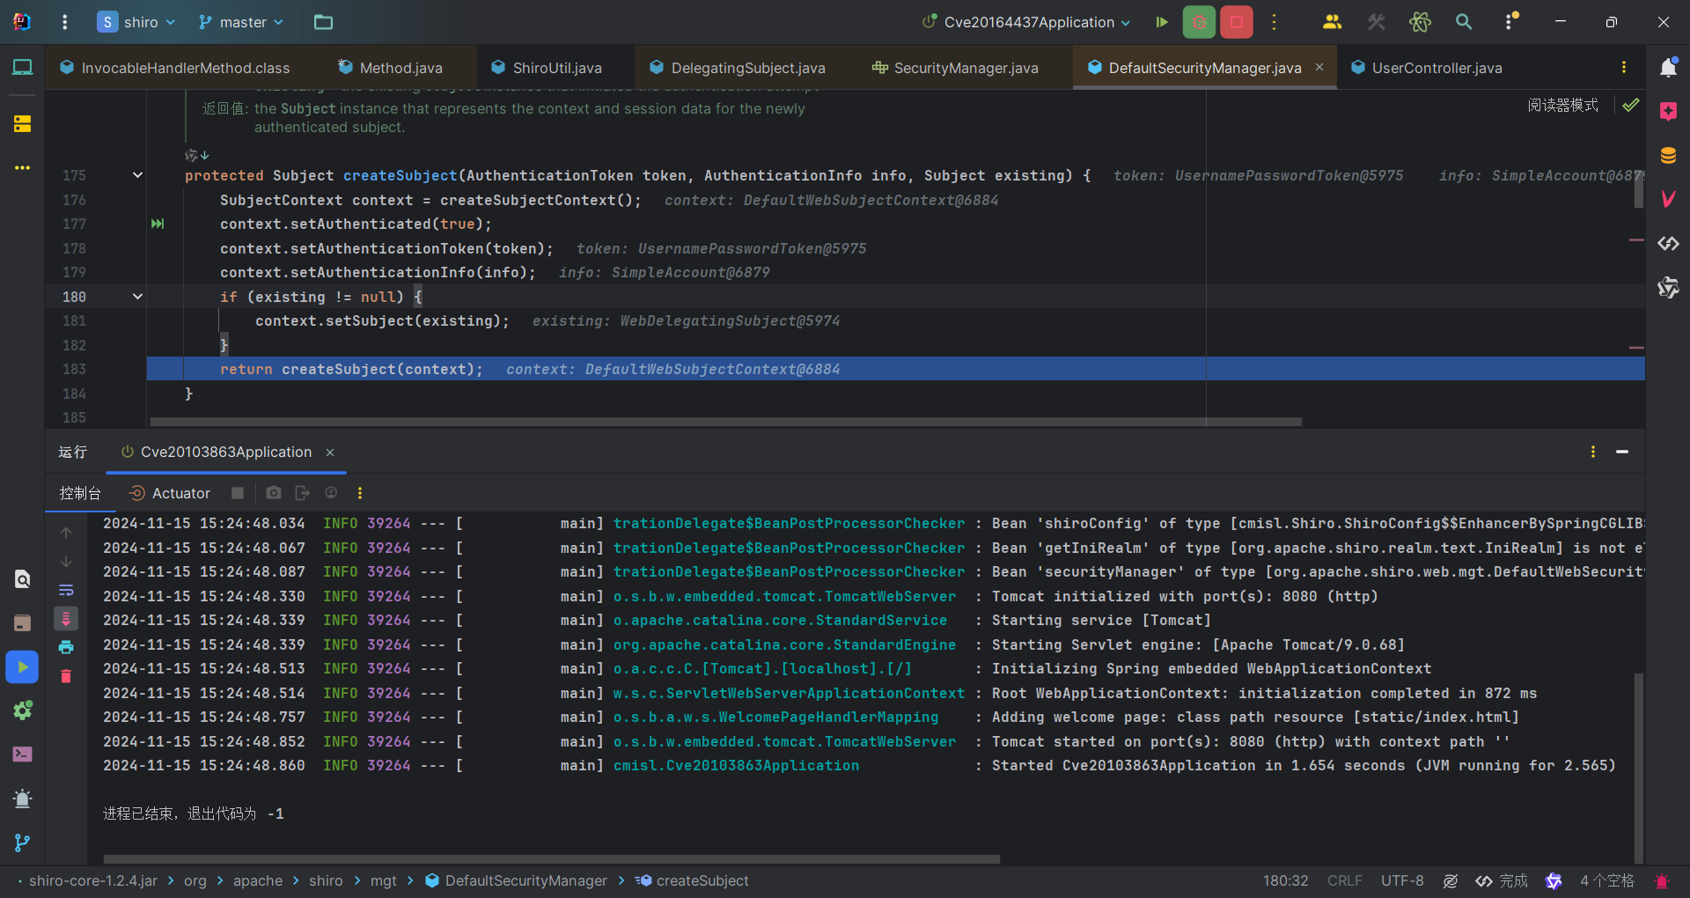Switch to Actuator tab

pos(171,493)
